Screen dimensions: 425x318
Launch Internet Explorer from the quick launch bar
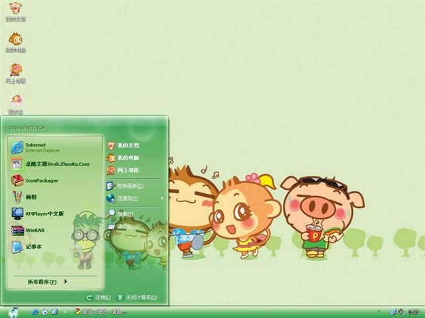coord(35,312)
